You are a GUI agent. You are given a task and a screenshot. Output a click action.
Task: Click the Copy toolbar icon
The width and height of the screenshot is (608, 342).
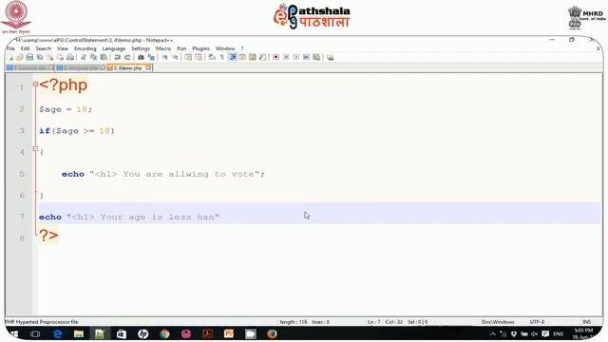coord(93,57)
